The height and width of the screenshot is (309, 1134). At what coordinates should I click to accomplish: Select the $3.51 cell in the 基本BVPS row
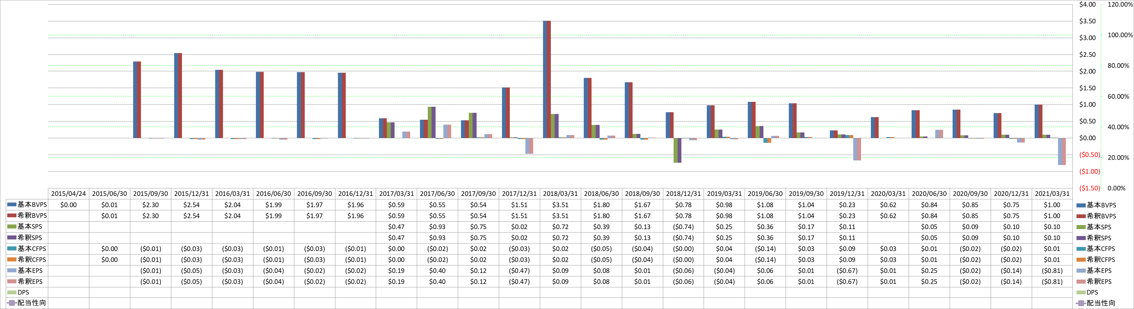pyautogui.click(x=560, y=205)
